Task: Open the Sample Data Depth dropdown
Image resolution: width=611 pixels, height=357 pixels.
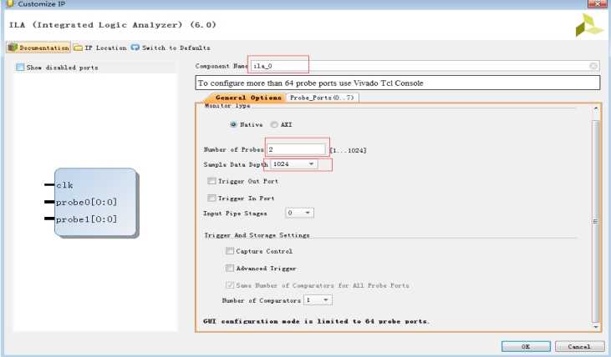Action: coord(293,164)
